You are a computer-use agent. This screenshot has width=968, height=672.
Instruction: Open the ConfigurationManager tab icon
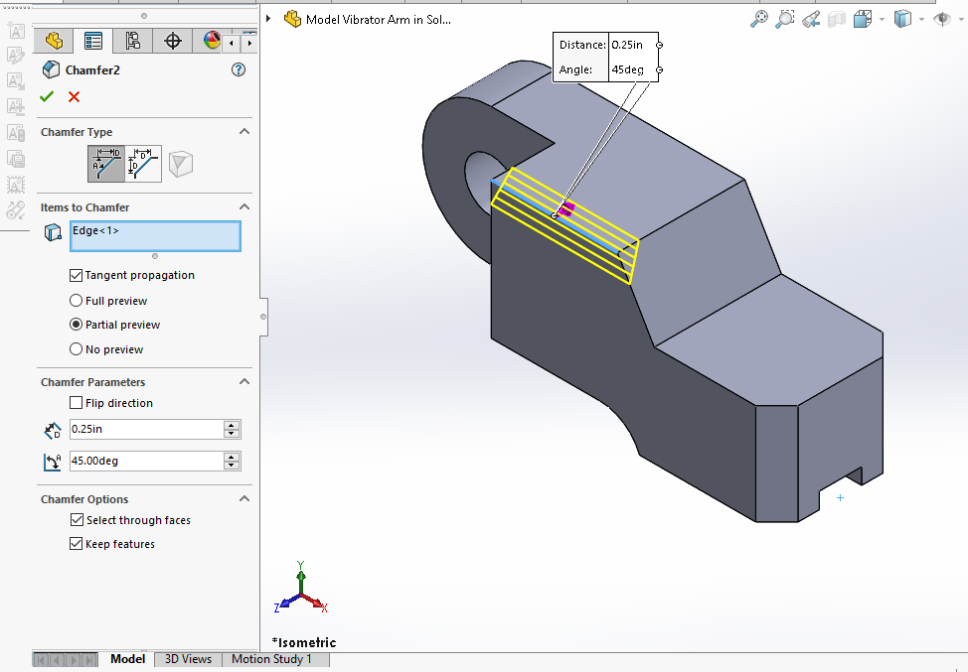[x=133, y=41]
